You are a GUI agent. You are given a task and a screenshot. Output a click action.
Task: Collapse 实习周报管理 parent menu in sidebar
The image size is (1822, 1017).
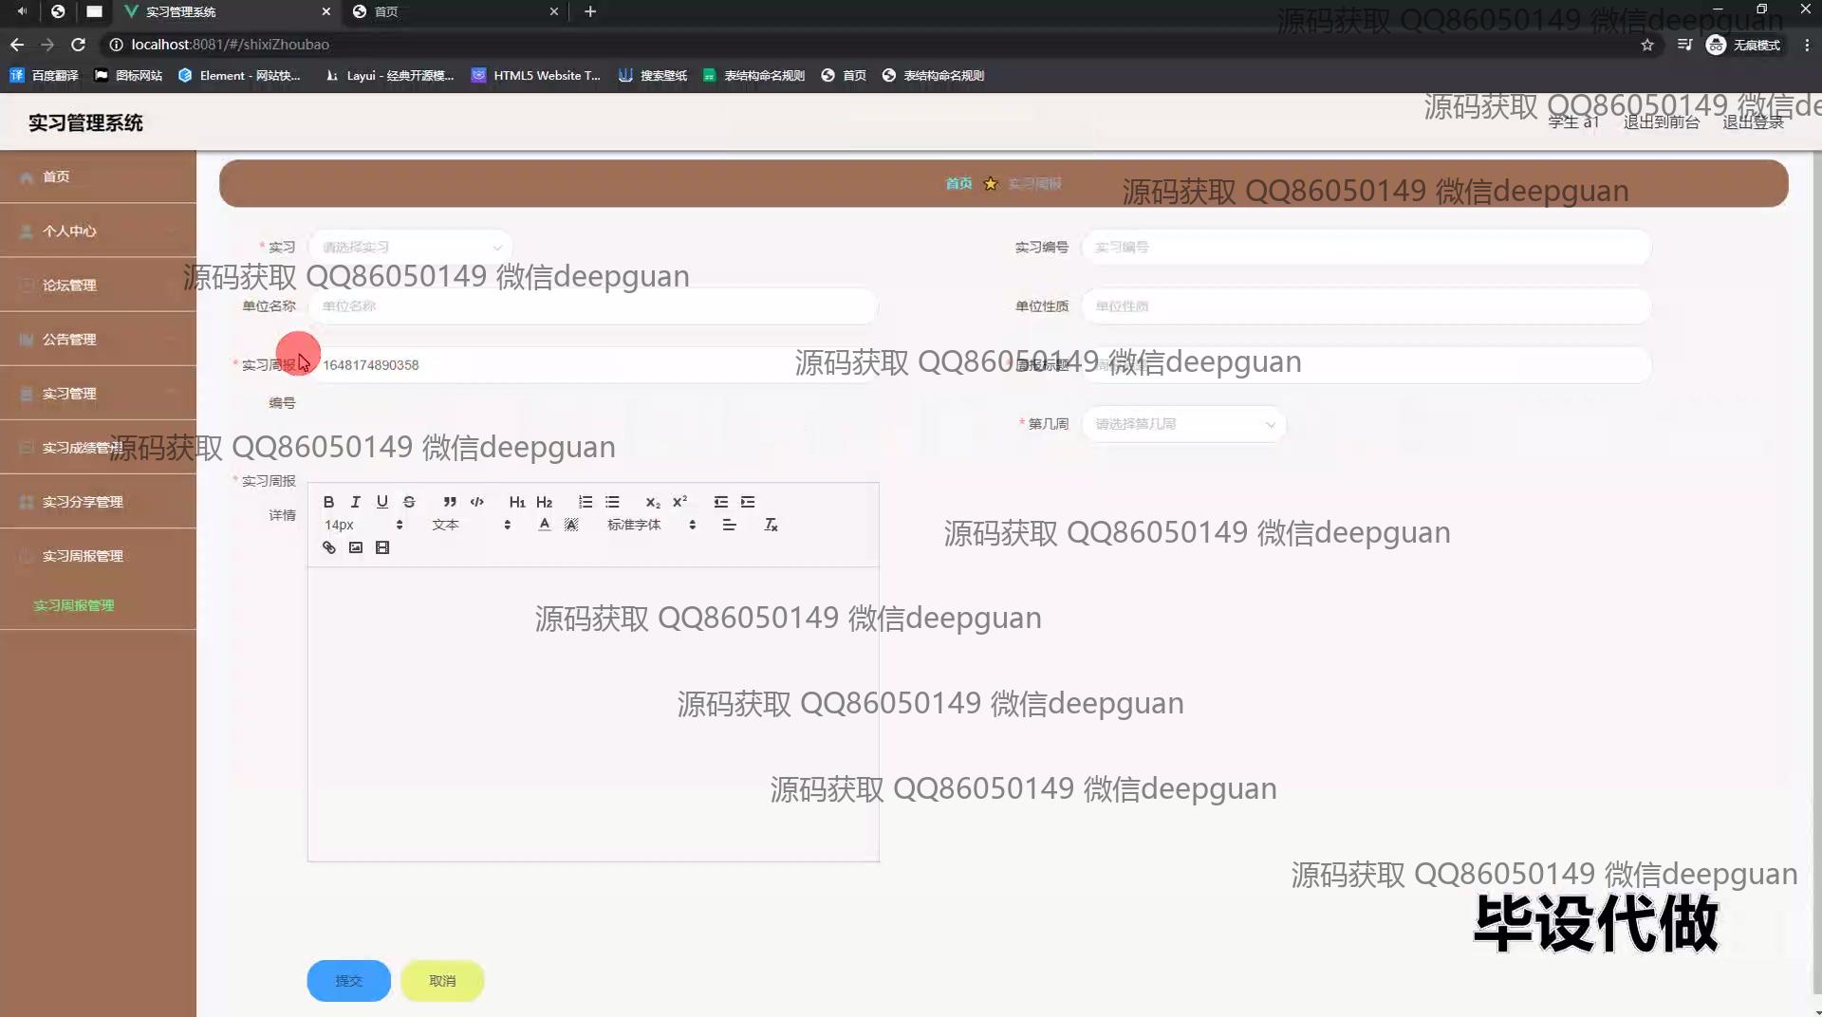98,555
